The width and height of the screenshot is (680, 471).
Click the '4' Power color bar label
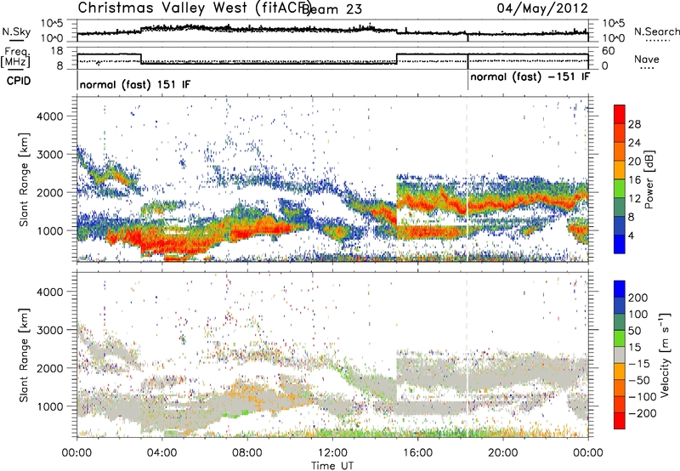click(632, 235)
